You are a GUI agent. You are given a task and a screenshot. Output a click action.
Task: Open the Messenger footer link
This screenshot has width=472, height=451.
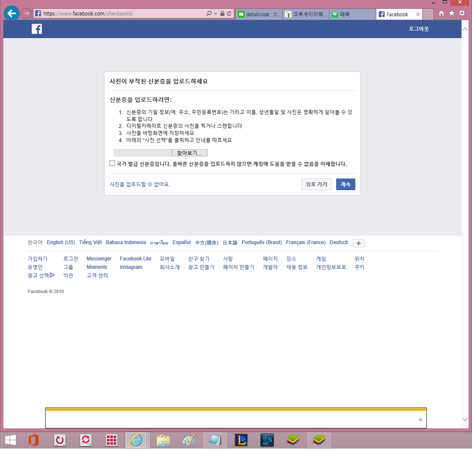pos(99,259)
